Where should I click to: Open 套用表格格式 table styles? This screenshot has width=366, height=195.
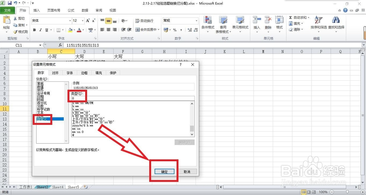(x=223, y=25)
